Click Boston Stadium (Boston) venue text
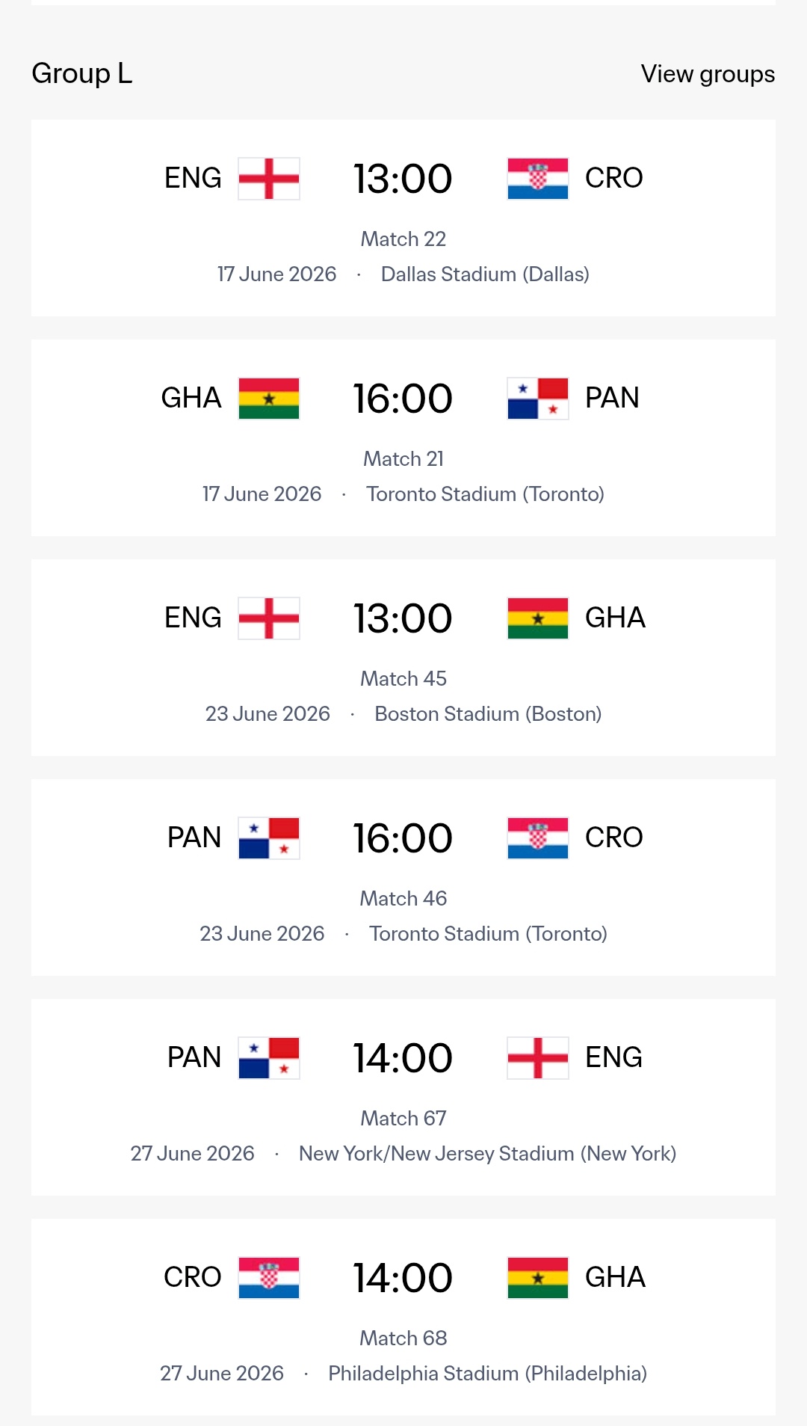807x1426 pixels. (488, 714)
